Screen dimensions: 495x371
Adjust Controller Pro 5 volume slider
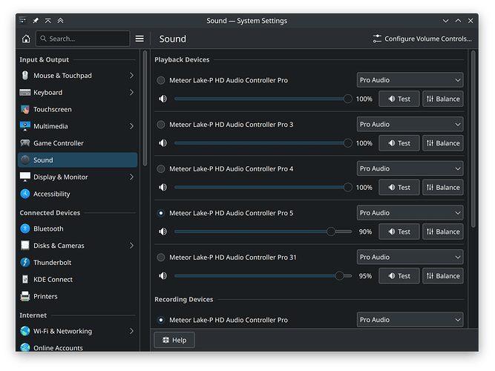tap(263, 232)
